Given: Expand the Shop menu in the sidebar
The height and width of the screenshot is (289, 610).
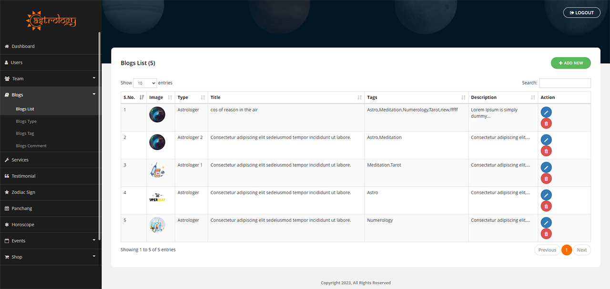Looking at the screenshot, I should [x=50, y=257].
